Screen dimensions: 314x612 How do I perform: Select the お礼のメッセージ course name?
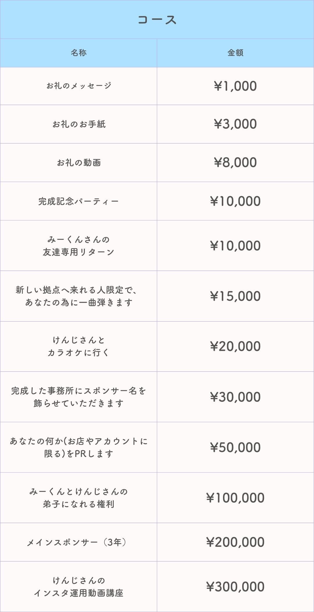point(78,86)
